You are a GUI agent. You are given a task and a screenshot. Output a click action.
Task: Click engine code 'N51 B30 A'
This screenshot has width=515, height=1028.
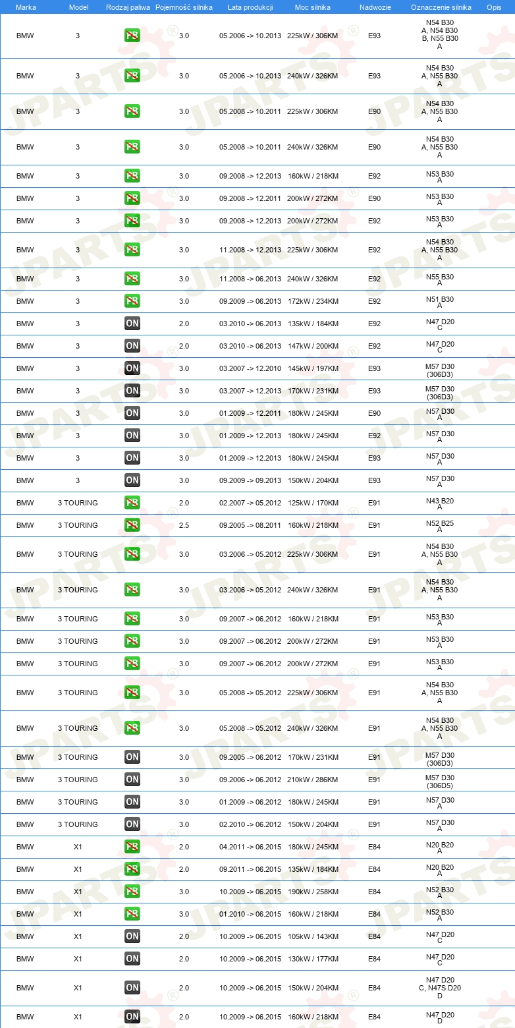click(x=440, y=302)
